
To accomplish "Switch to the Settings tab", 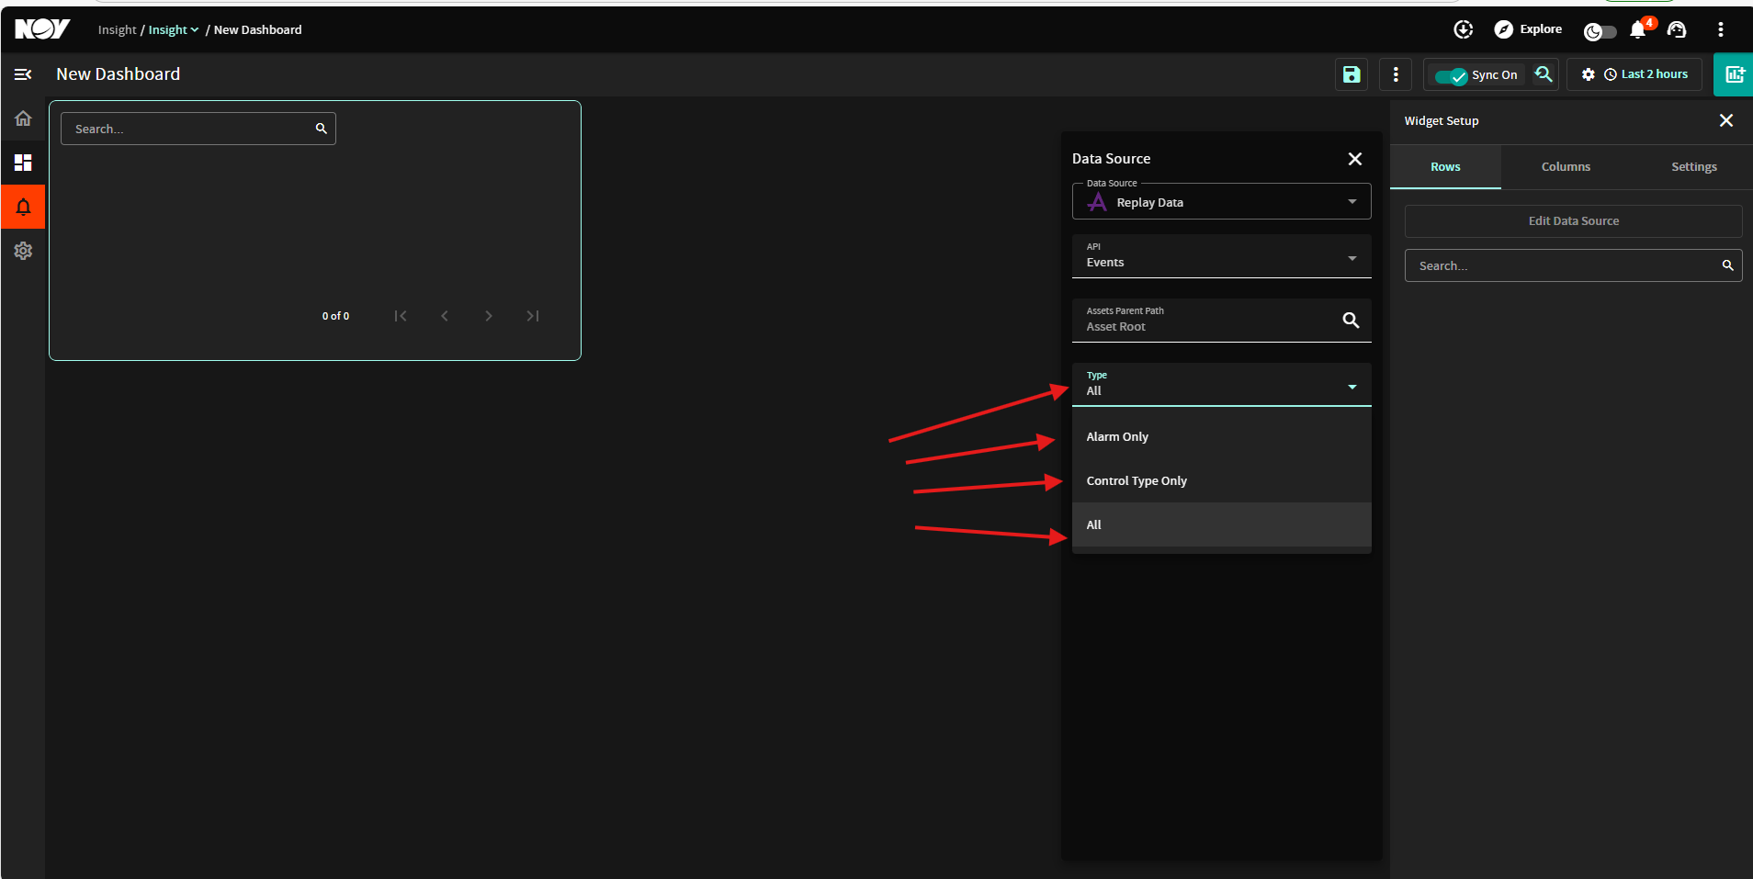I will point(1694,166).
